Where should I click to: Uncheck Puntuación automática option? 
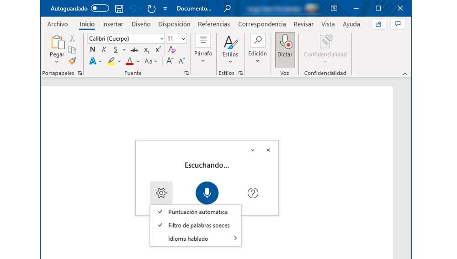coord(197,212)
